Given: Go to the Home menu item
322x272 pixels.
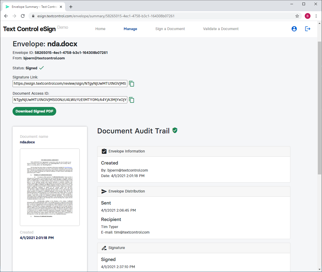Looking at the screenshot, I should (100, 29).
